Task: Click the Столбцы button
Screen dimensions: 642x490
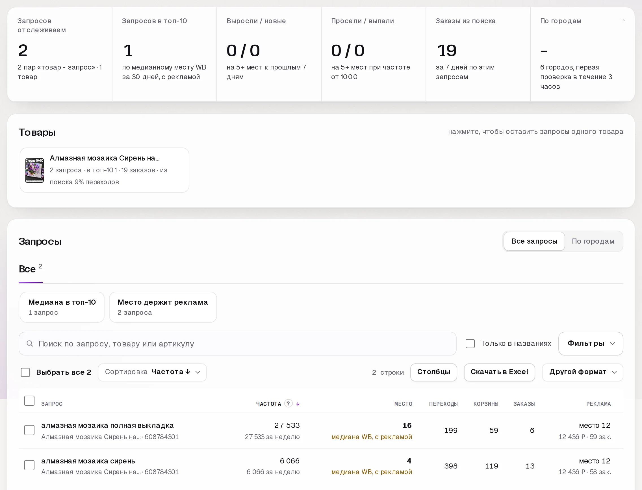Action: [x=433, y=372]
